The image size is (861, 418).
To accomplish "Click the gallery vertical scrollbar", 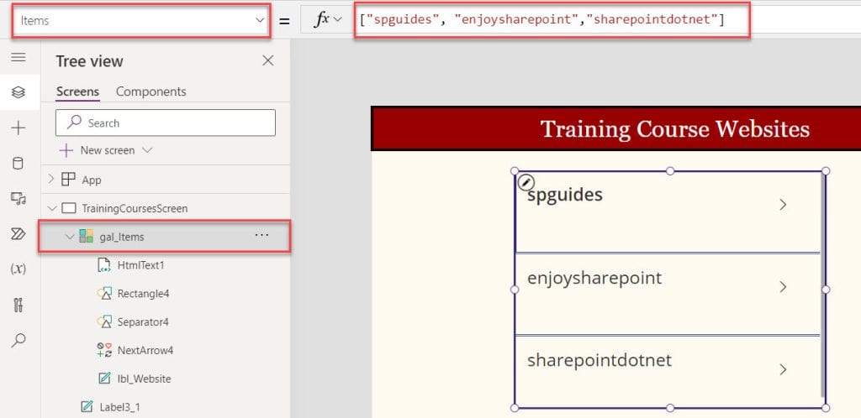I will click(x=822, y=285).
